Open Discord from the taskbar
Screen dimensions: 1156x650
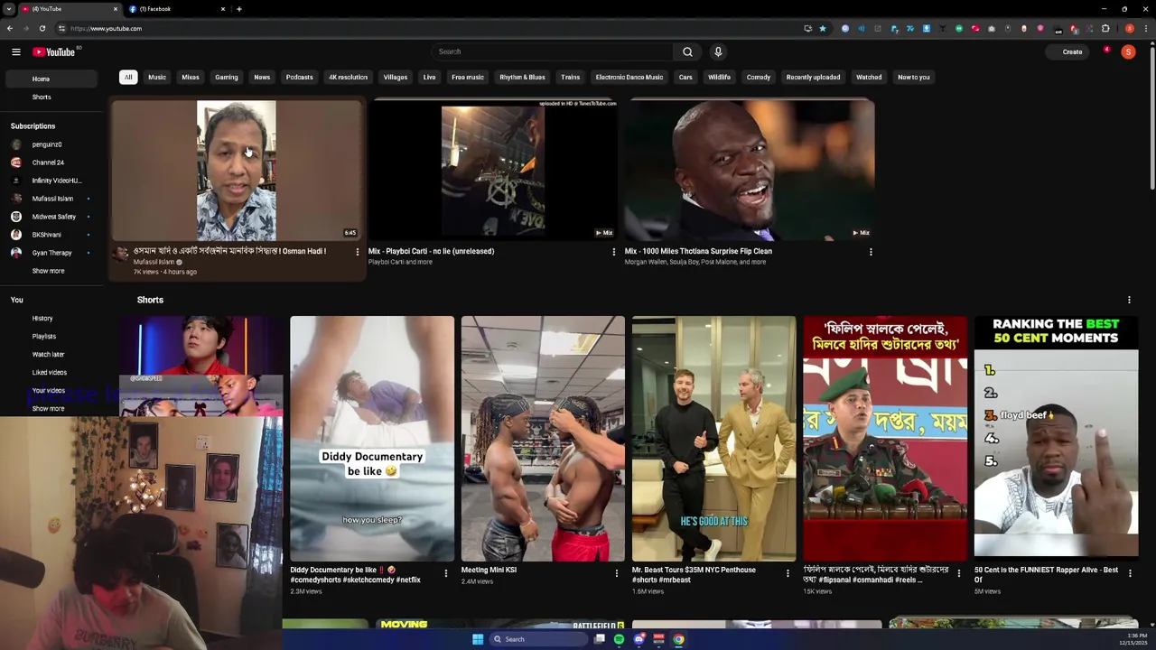pos(639,639)
